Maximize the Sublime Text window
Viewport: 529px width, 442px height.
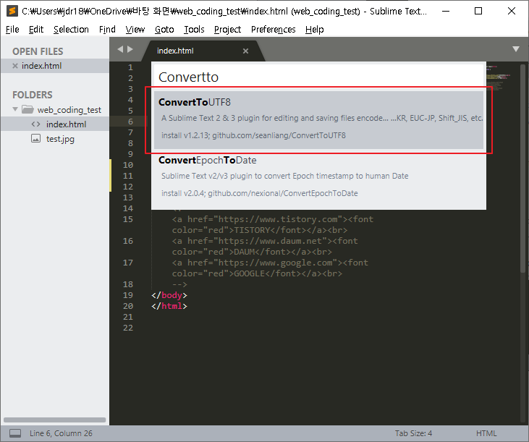coord(478,11)
